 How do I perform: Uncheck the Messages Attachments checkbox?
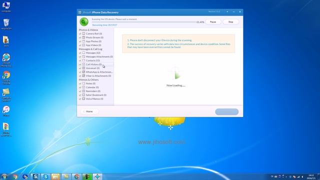click(x=80, y=56)
